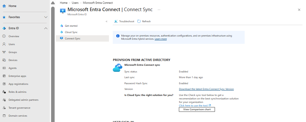Viewport: 306px width, 122px height.
Task: Click the 'Last sync' label
Action: click(130, 78)
